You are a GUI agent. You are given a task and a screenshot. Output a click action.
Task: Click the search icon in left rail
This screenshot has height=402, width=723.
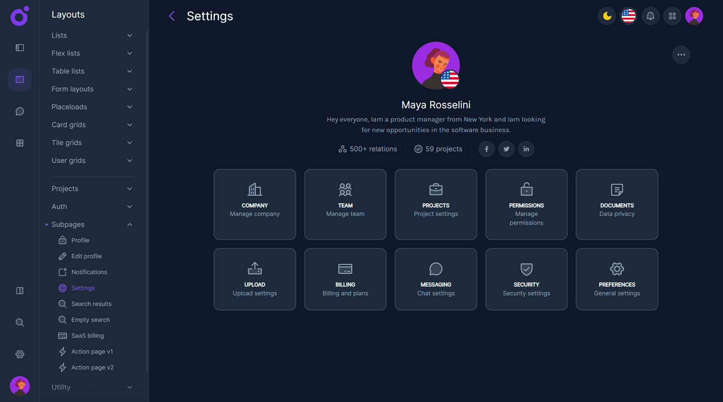coord(20,322)
